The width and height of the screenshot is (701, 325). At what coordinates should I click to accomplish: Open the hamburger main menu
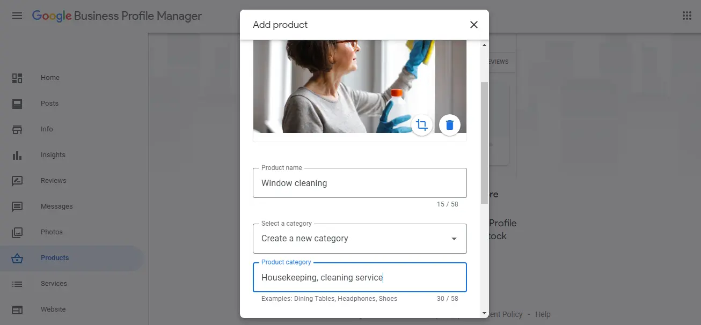pyautogui.click(x=17, y=16)
